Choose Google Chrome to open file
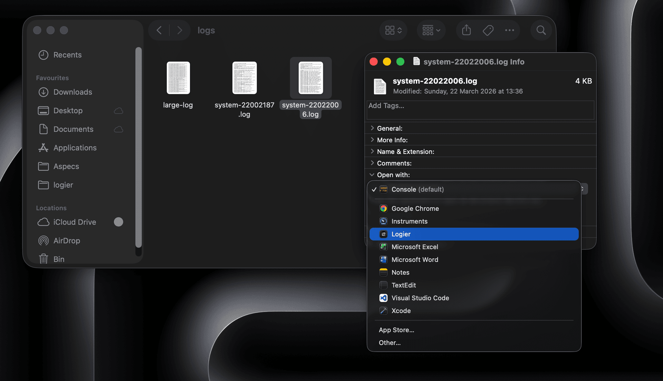This screenshot has height=381, width=663. point(474,209)
